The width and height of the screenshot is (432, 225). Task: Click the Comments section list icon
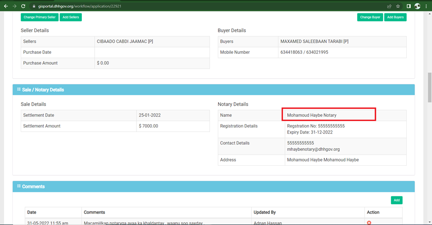click(x=19, y=186)
